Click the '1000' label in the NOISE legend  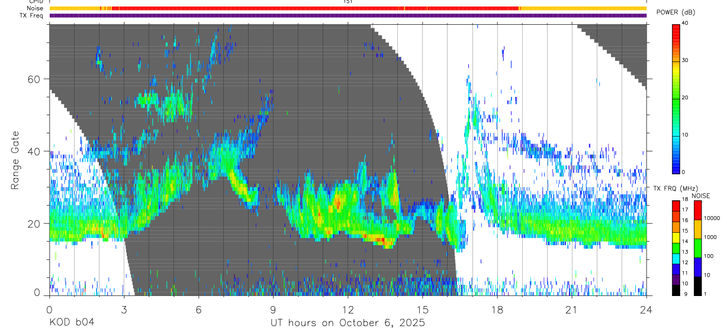click(710, 238)
